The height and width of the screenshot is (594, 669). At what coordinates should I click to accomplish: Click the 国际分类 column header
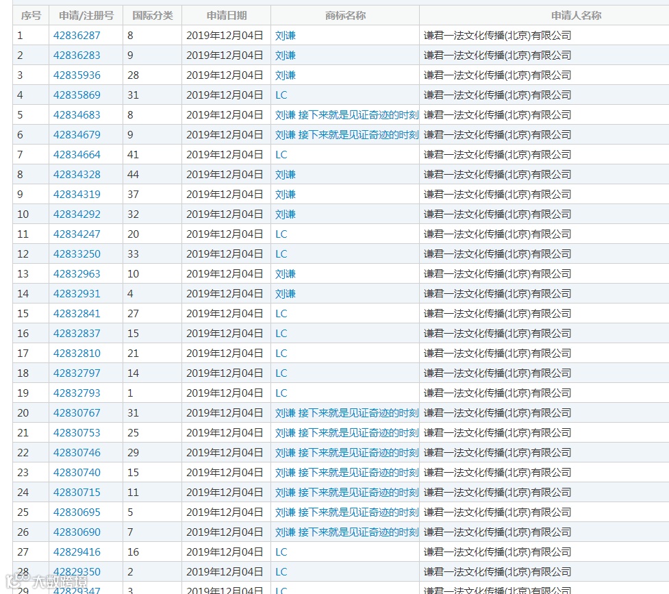(152, 16)
